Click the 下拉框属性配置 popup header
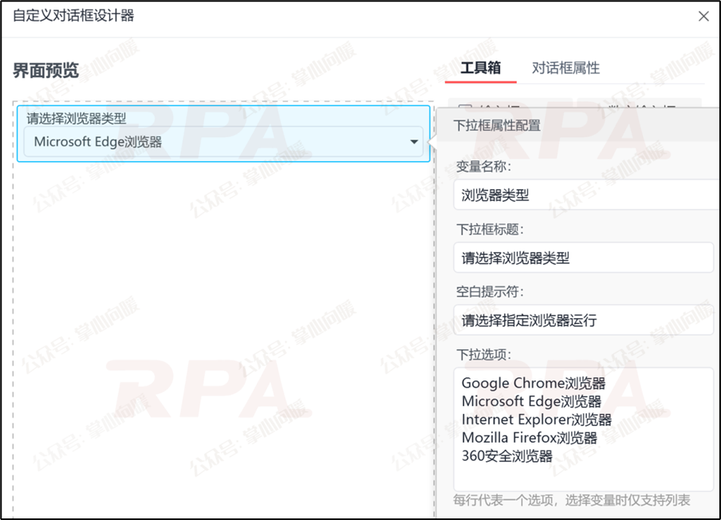 click(497, 125)
